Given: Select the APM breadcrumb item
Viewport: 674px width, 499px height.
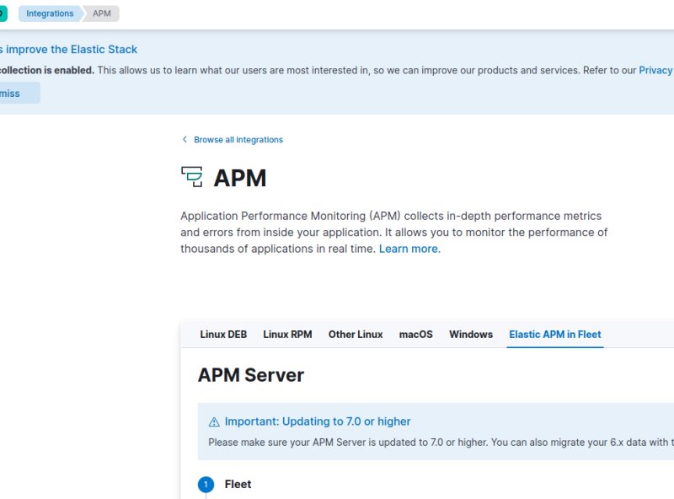Looking at the screenshot, I should [x=102, y=13].
